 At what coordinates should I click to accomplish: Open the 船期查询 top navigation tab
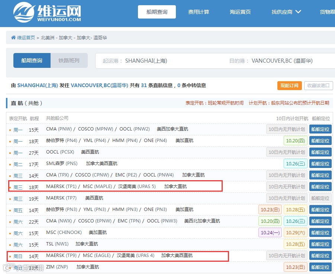(157, 12)
